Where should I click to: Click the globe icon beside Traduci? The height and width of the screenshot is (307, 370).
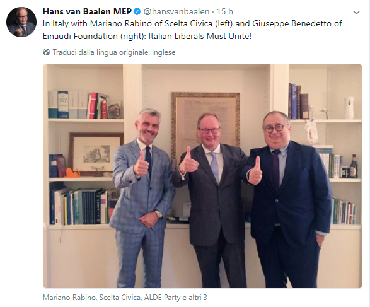coord(46,52)
